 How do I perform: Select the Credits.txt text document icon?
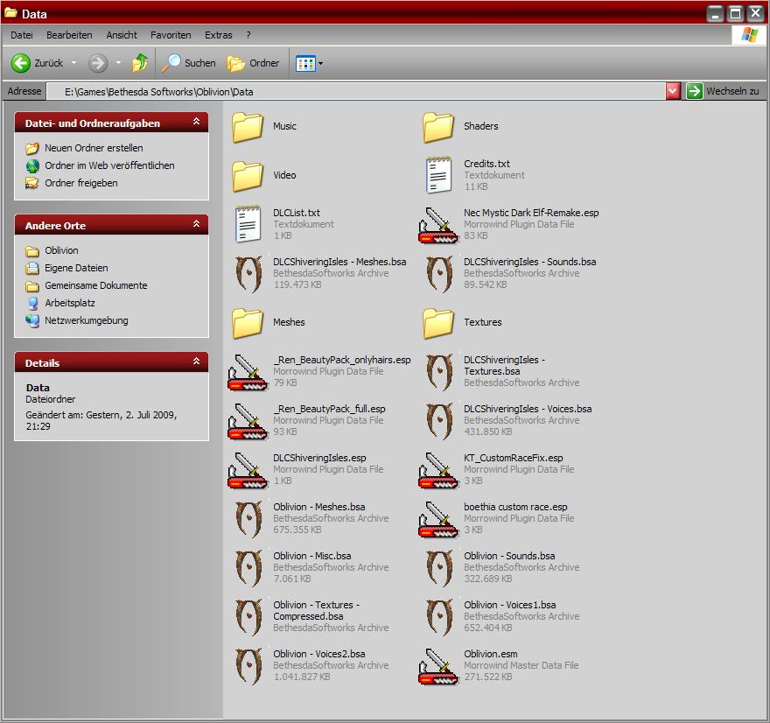(439, 176)
